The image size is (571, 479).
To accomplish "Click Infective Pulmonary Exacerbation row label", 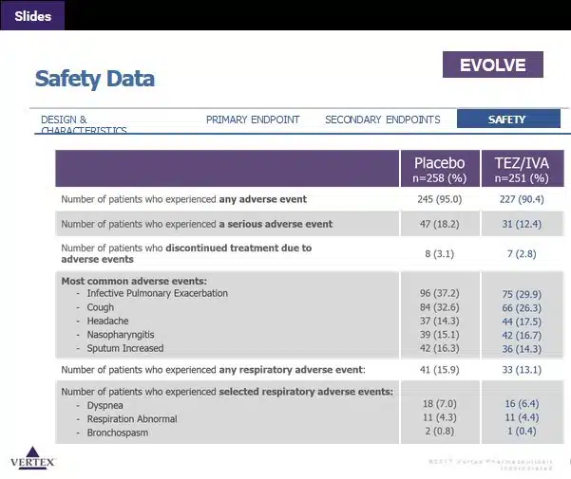I will [x=157, y=293].
